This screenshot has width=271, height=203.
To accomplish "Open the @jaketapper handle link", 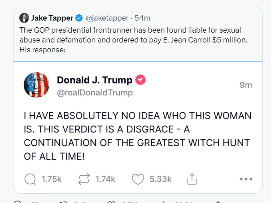I will (107, 18).
